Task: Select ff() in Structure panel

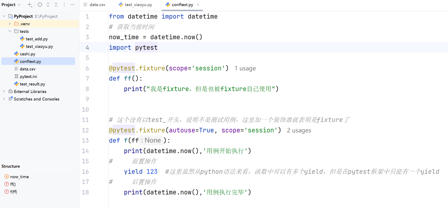Action: pyautogui.click(x=13, y=184)
